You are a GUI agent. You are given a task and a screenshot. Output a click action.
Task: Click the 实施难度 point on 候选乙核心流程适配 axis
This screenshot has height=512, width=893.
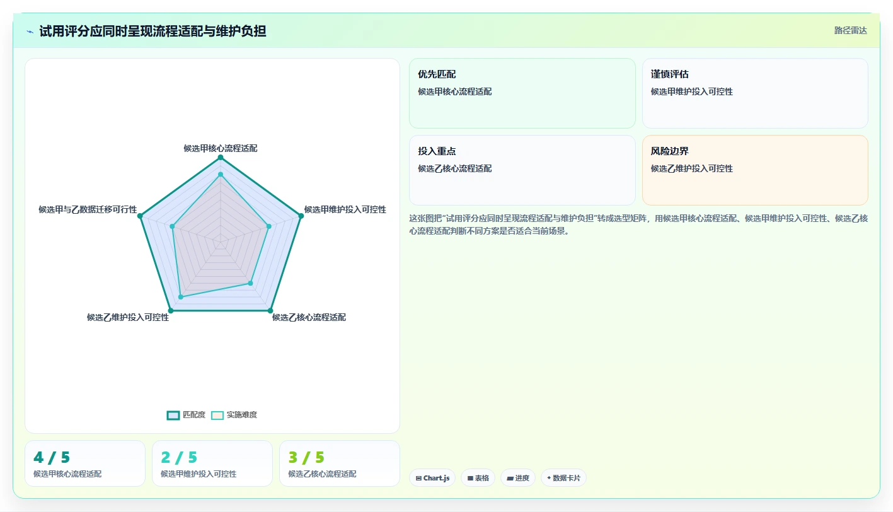[x=250, y=283]
